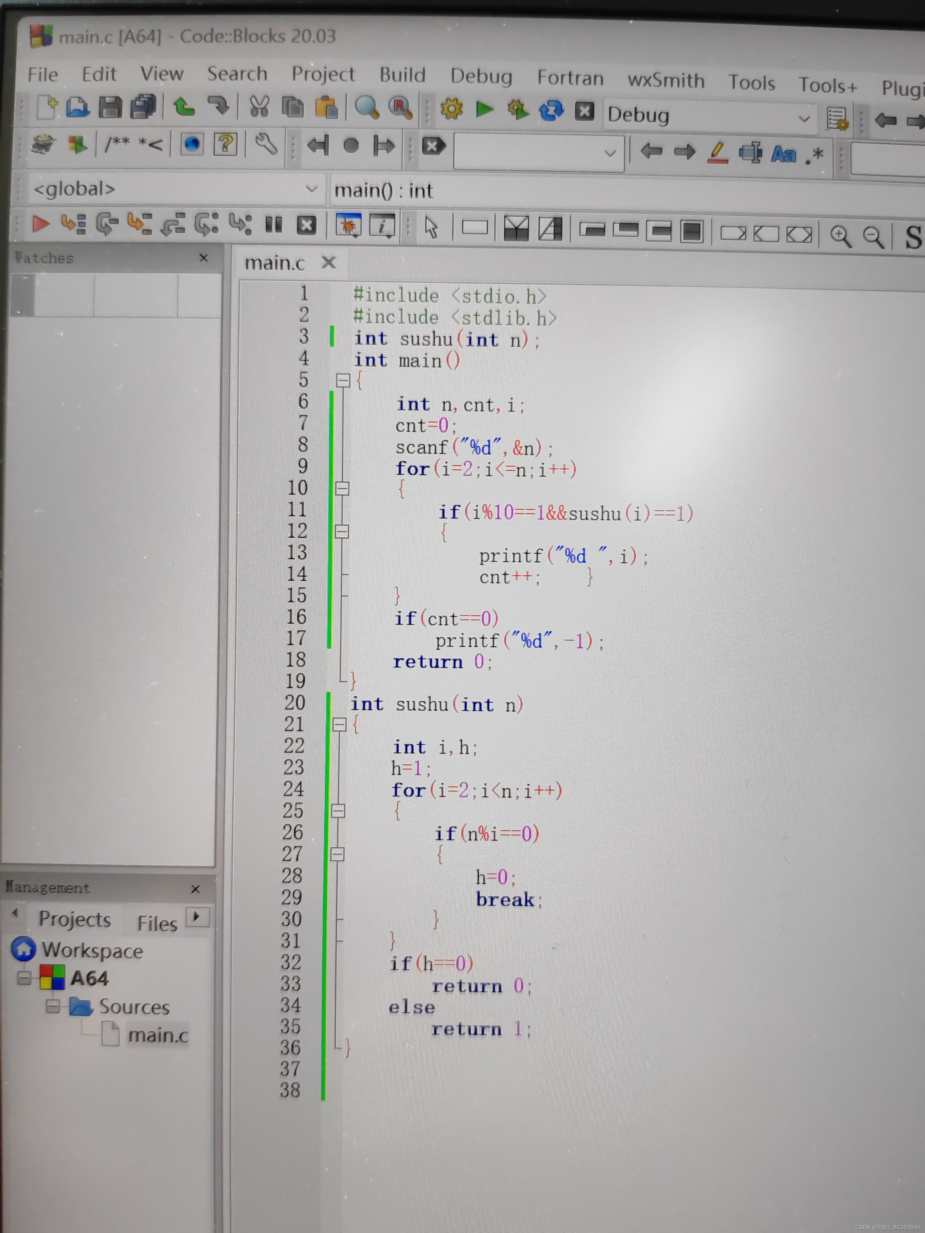Switch to the Files tab
The image size is (925, 1233).
pyautogui.click(x=157, y=924)
